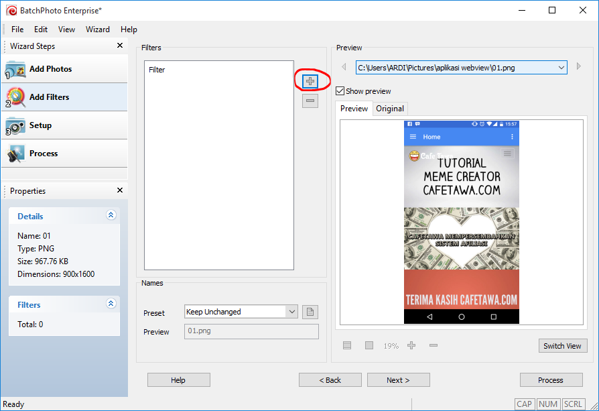Click the 'Size: 967.76 KB' detail

(43, 261)
